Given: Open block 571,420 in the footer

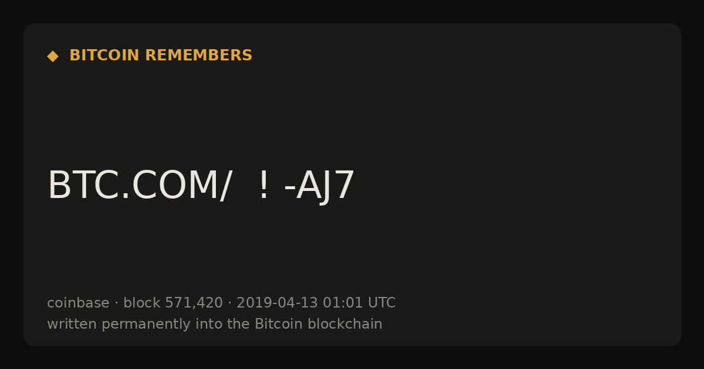Looking at the screenshot, I should 173,303.
